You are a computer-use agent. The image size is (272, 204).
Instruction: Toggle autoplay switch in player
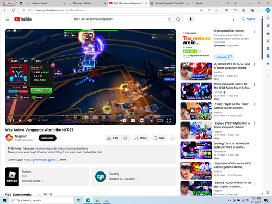click(x=124, y=120)
